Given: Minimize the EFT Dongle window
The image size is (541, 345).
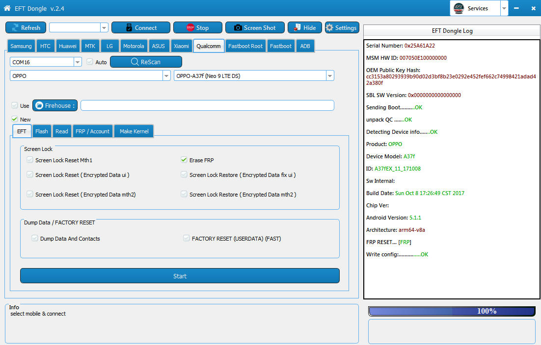Looking at the screenshot, I should pos(516,8).
